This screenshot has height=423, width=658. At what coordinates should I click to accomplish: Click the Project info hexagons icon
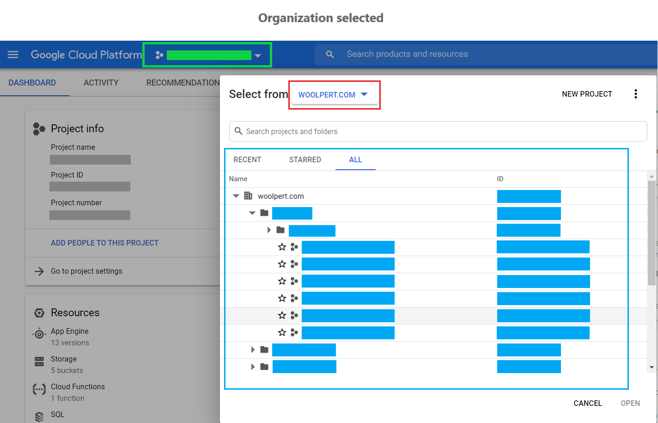(x=39, y=129)
